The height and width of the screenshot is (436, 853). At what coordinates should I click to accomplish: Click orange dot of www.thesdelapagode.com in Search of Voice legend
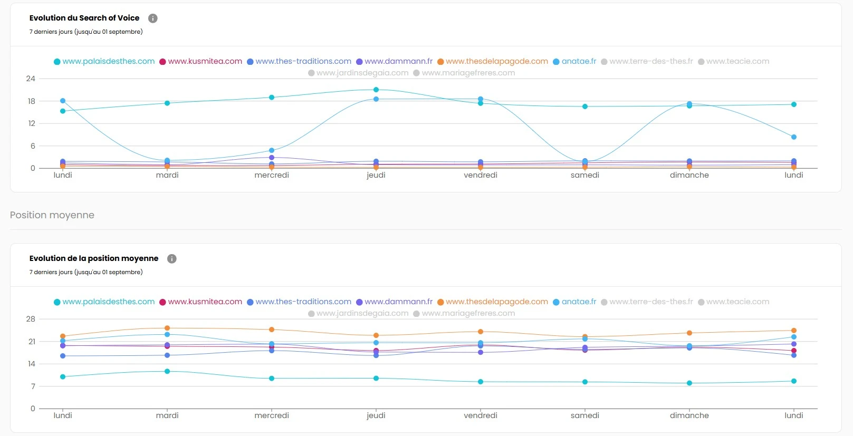(440, 62)
